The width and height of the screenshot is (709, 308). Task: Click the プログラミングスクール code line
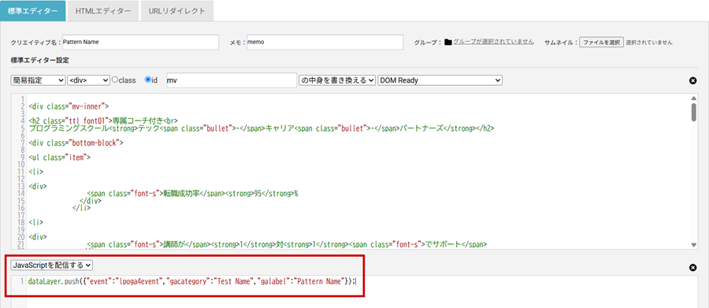[261, 128]
